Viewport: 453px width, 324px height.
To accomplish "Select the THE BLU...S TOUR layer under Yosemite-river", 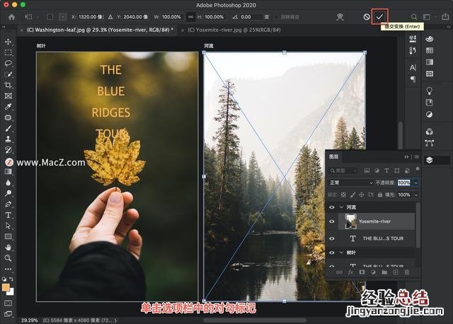I will click(376, 238).
